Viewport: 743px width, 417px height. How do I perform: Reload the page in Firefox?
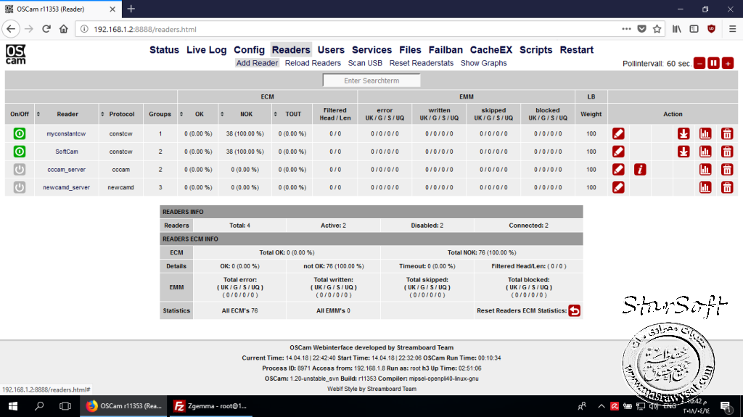(x=46, y=29)
